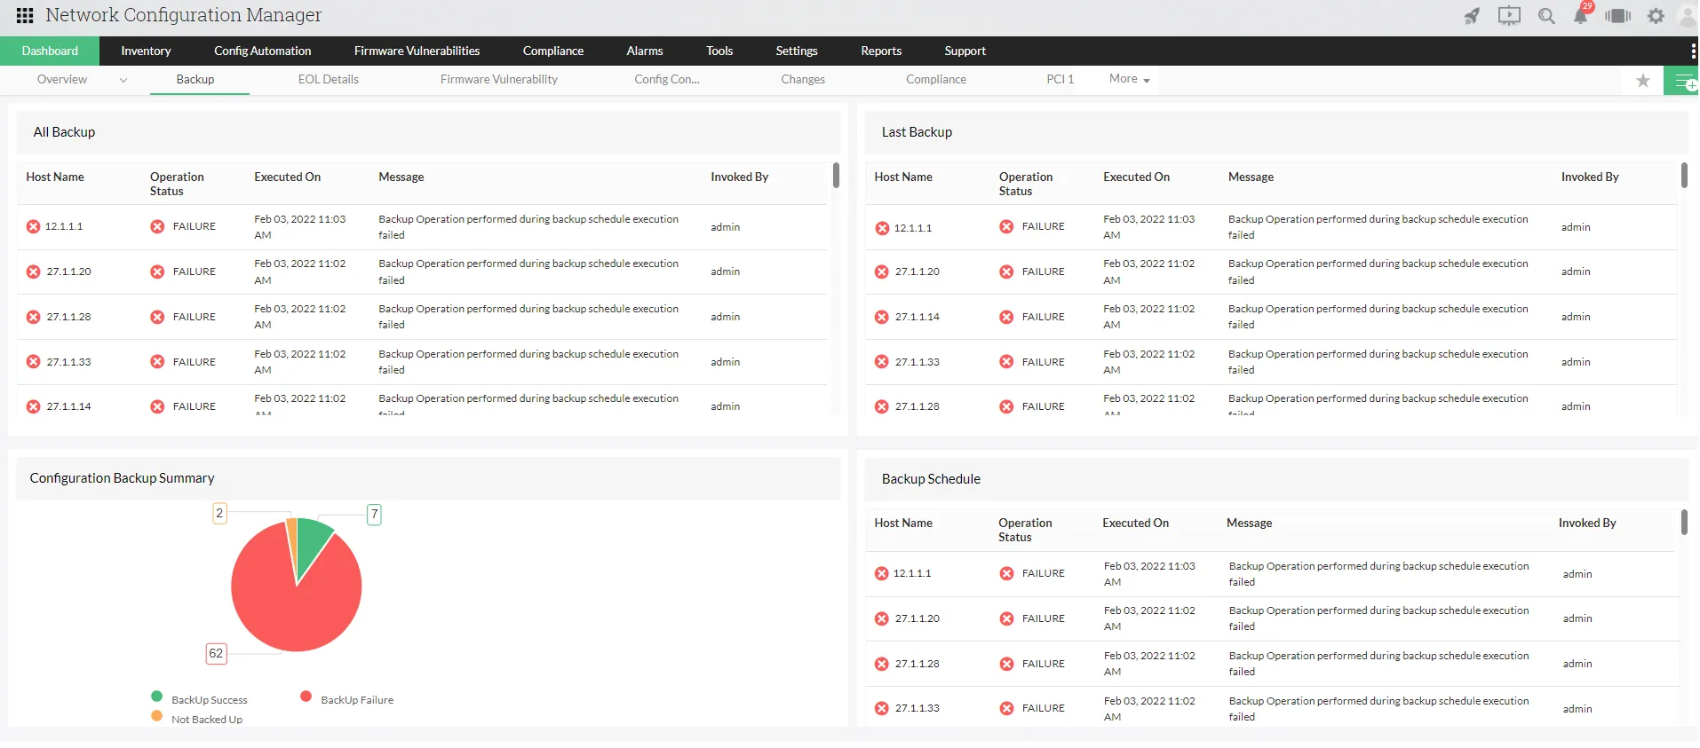The image size is (1700, 748).
Task: Open the apps grid launcher icon
Action: 25,15
